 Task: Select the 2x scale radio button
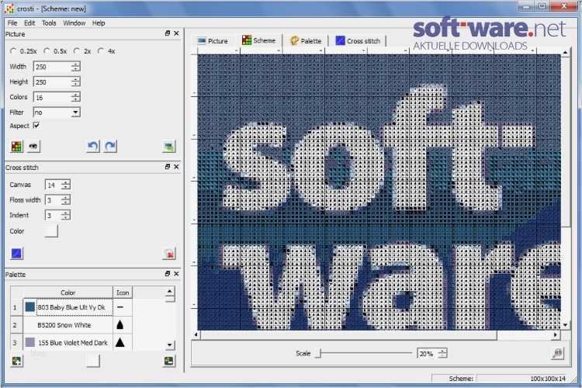(77, 51)
